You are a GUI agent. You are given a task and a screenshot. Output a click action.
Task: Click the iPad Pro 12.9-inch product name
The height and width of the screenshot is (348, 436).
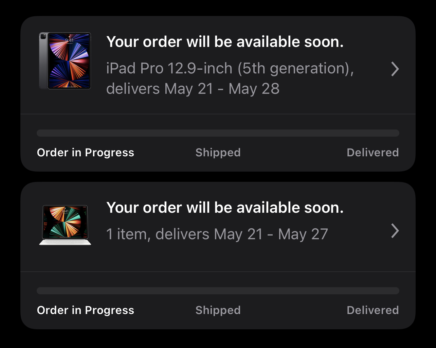230,68
